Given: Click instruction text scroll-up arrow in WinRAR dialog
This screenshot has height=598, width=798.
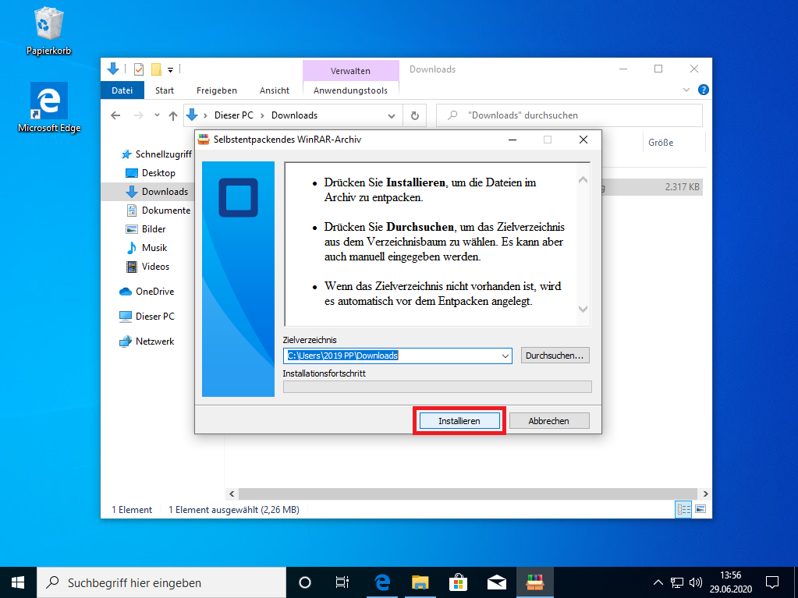Looking at the screenshot, I should pos(583,180).
